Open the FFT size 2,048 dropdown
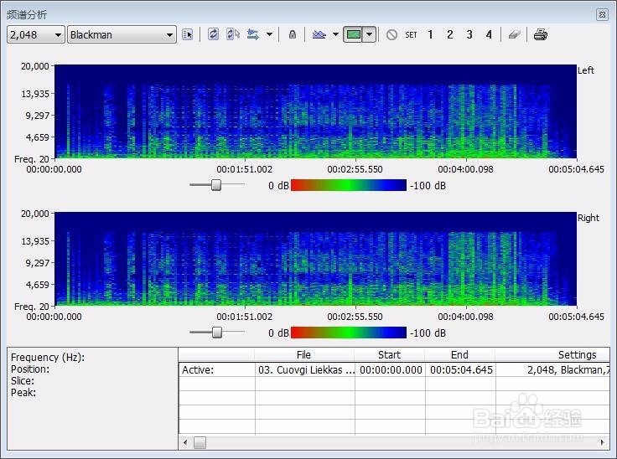The height and width of the screenshot is (459, 617). point(36,34)
